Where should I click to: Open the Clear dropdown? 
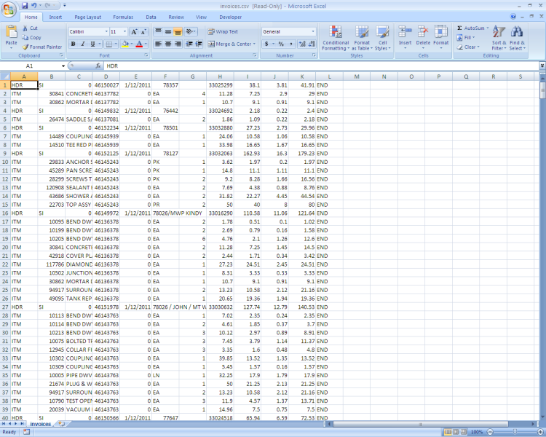point(468,47)
